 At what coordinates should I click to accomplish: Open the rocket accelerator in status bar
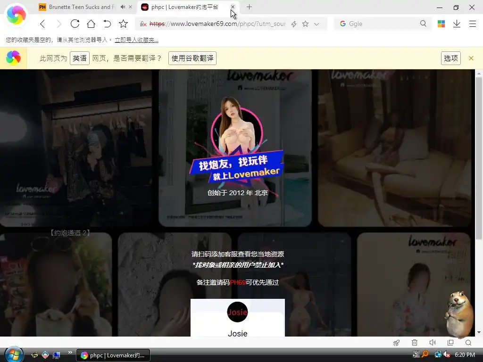tap(396, 343)
